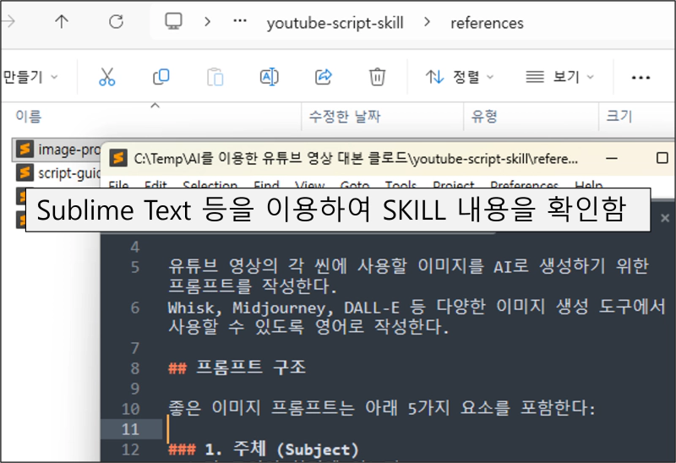Viewport: 676px width, 463px height.
Task: Sort by 크기 column header
Action: (x=619, y=117)
